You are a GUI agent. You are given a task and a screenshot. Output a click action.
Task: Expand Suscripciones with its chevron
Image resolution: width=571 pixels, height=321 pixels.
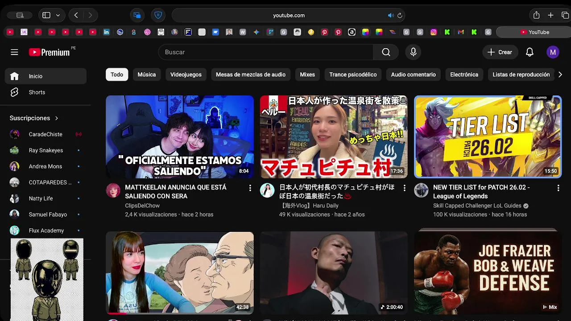57,118
